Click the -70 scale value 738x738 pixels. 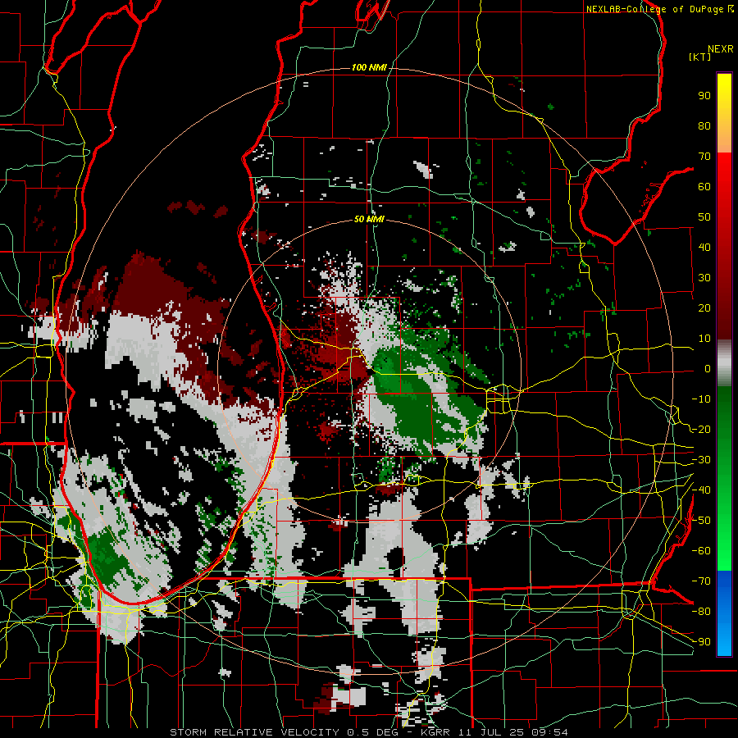coord(701,581)
